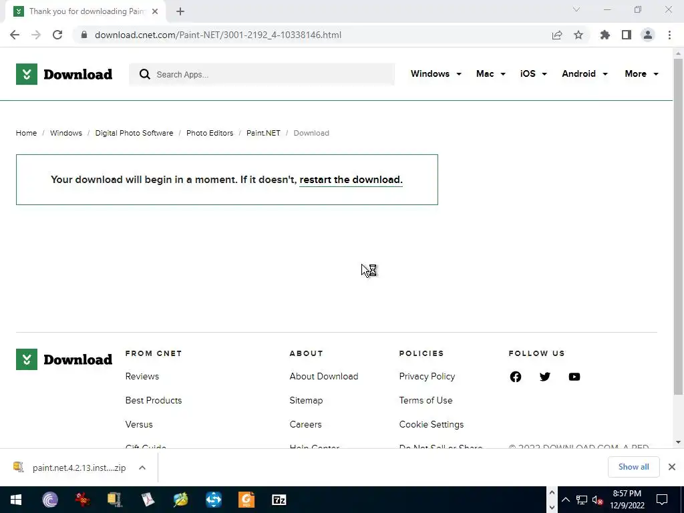This screenshot has height=513, width=684.
Task: Open Sitemap footer link
Action: click(x=306, y=401)
